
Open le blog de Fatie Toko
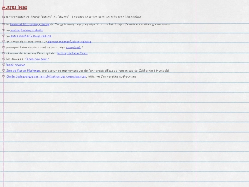click(72, 53)
